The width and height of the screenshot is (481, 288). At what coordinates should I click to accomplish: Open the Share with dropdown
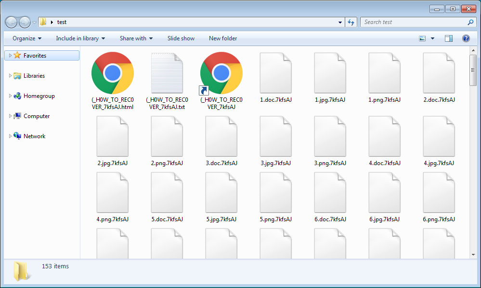[136, 38]
